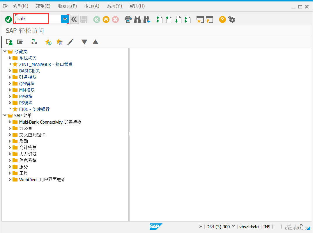Screen dimensions: 313x233
Task: Open the 帮助(H) menu
Action: [137, 6]
